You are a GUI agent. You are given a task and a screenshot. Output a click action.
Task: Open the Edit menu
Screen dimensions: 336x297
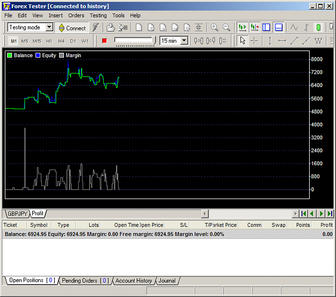coord(22,16)
